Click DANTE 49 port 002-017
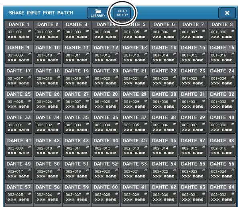Viewport: 238px width, 207px height. 19,174
